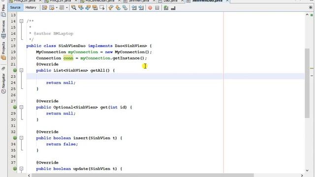Click the highlighted 'conn' variable
The image size is (315, 177).
click(68, 58)
